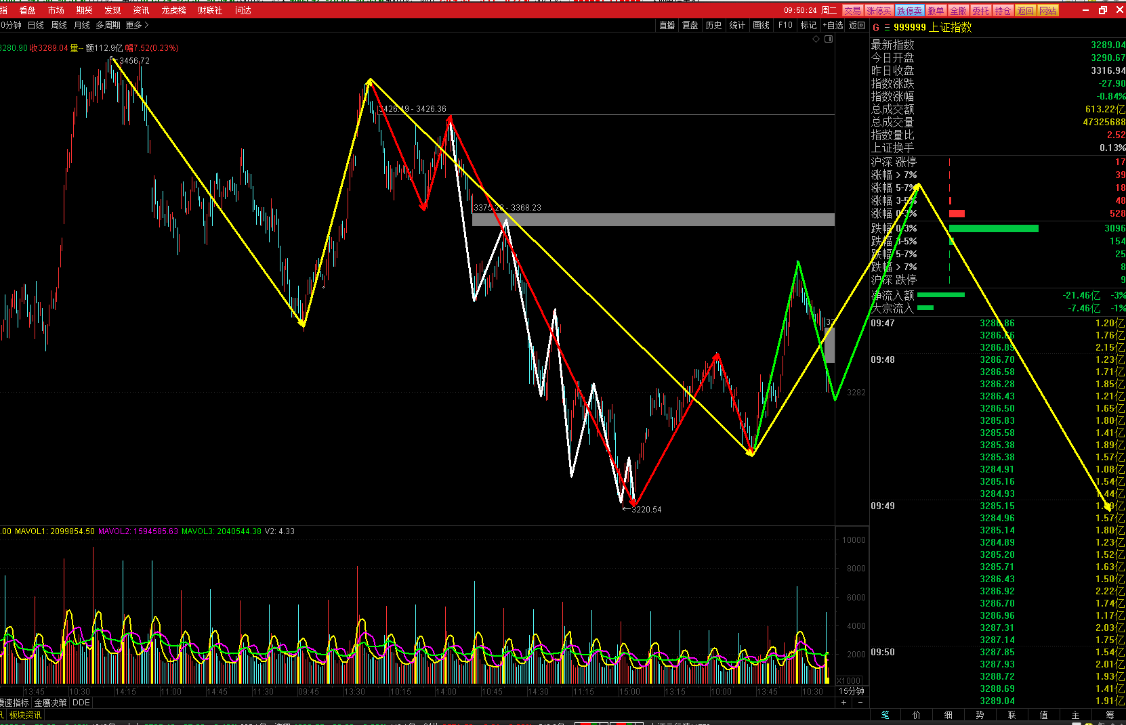The image size is (1126, 725).
Task: Click the 跌停卖 button
Action: coord(909,11)
